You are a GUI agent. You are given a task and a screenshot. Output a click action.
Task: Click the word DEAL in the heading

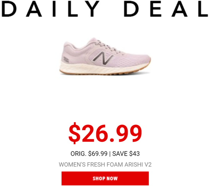(x=166, y=9)
